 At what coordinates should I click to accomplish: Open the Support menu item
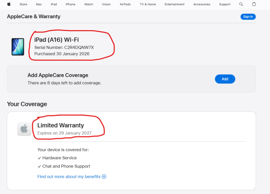coord(225,4)
